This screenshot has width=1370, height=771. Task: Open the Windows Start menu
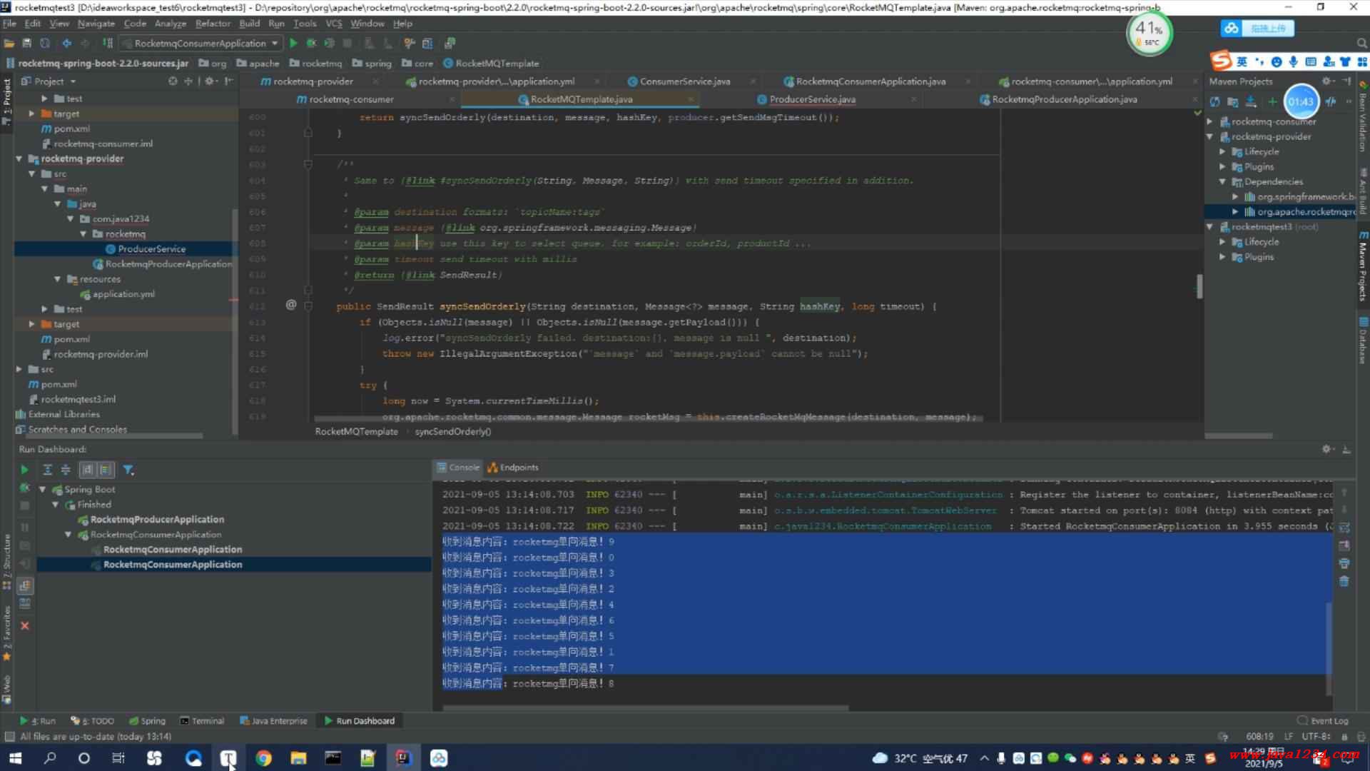pyautogui.click(x=15, y=758)
